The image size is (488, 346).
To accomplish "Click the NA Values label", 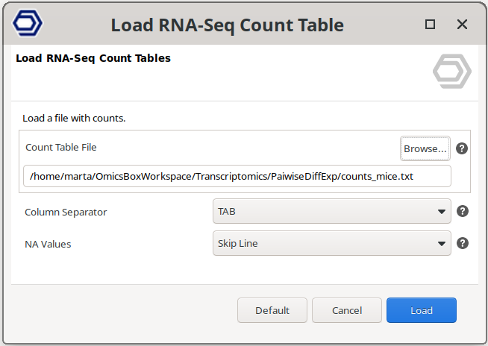I will pos(49,244).
